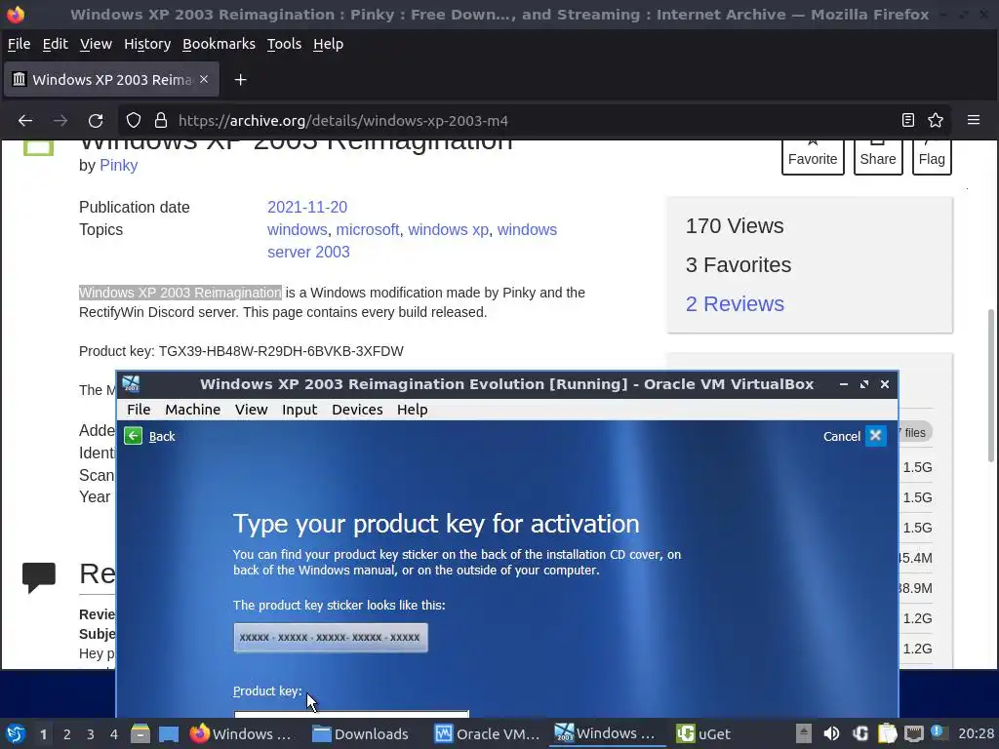Click in the Product key input field
Image resolution: width=999 pixels, height=749 pixels.
351,714
